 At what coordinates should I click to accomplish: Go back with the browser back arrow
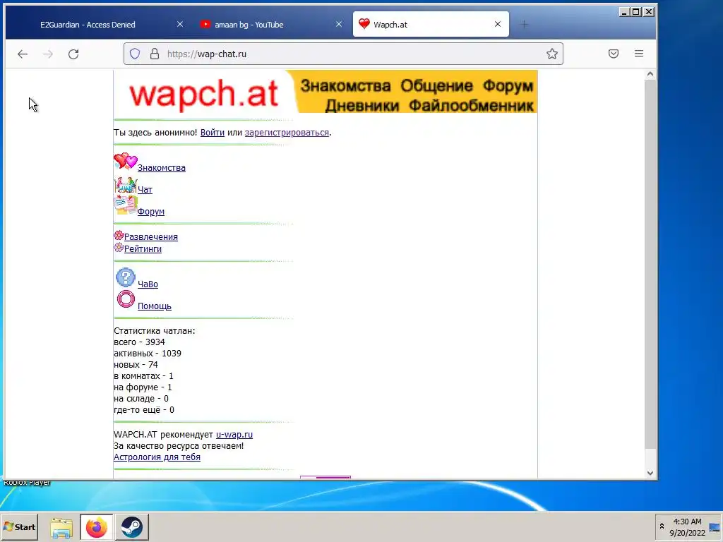(x=22, y=54)
